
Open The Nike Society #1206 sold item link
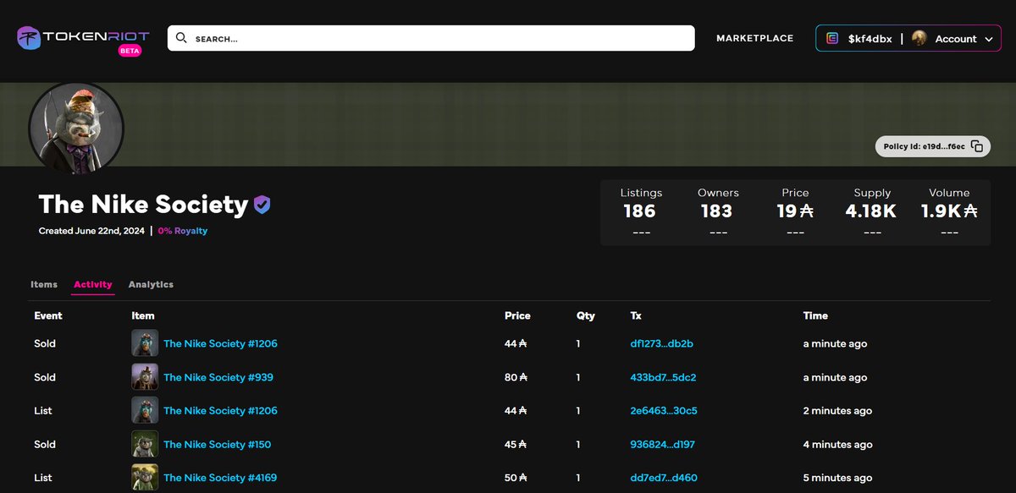[220, 343]
